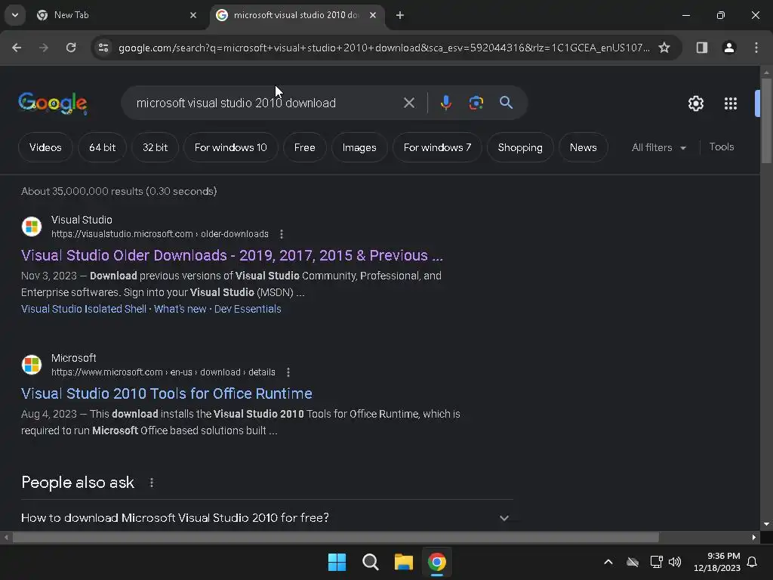Open File Explorer from taskbar
This screenshot has height=580, width=773.
click(x=403, y=562)
